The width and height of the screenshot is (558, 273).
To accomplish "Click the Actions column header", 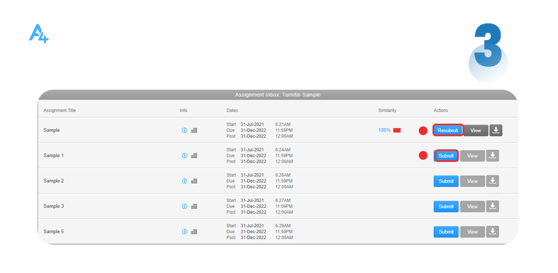I will (x=441, y=111).
